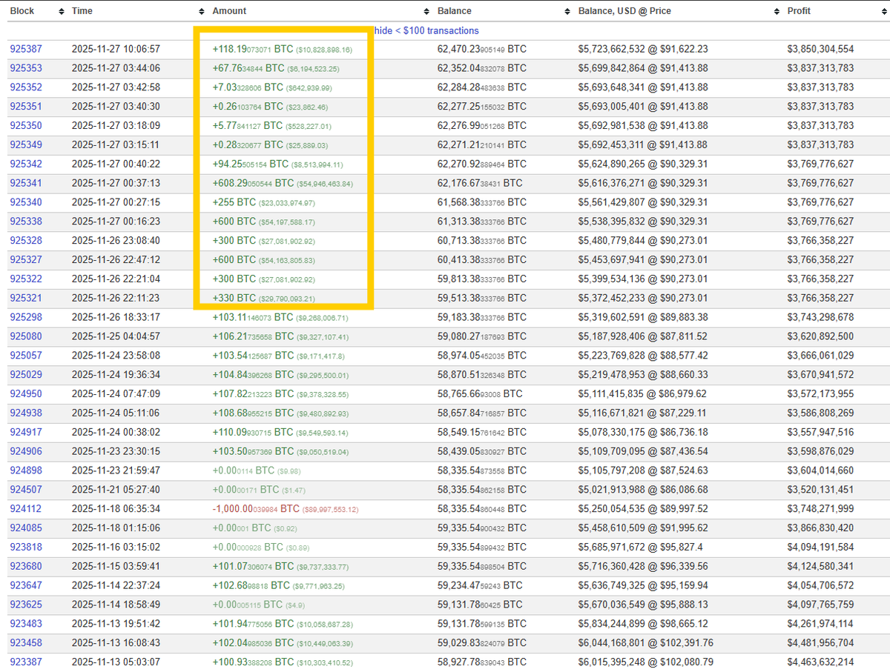The image size is (890, 672).
Task: Open block 925080 link
Action: click(x=26, y=336)
